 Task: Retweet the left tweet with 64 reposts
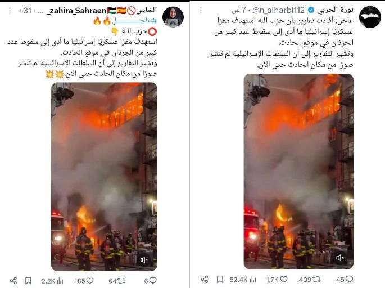point(117,281)
